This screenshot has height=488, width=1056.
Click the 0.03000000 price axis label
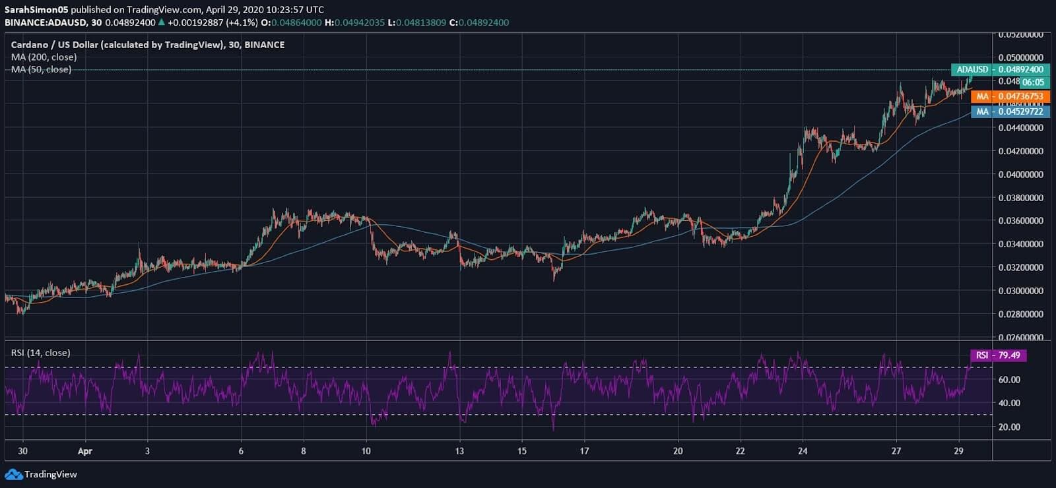click(1020, 291)
